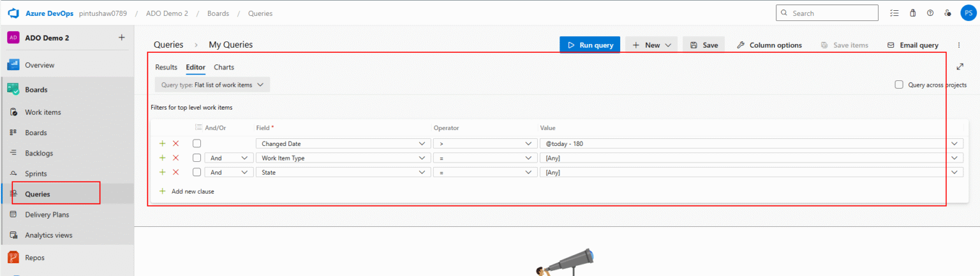Image resolution: width=980 pixels, height=276 pixels.
Task: Open Query type Flat list dropdown
Action: (212, 84)
